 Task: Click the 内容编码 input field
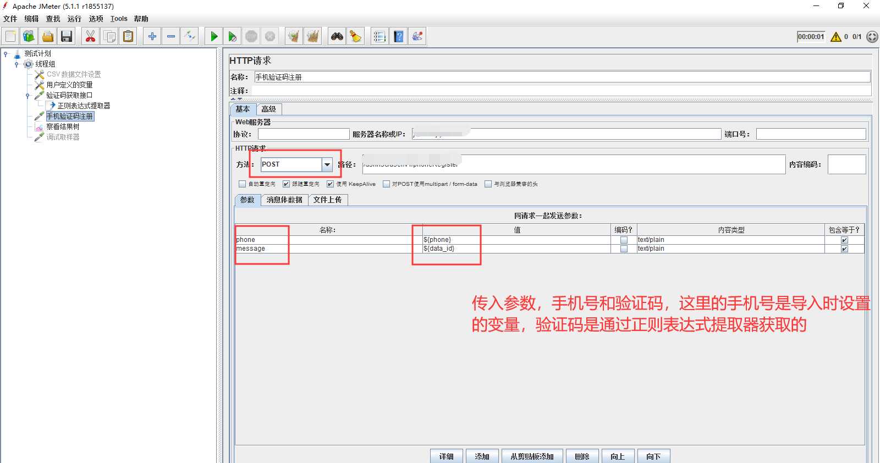tap(846, 164)
